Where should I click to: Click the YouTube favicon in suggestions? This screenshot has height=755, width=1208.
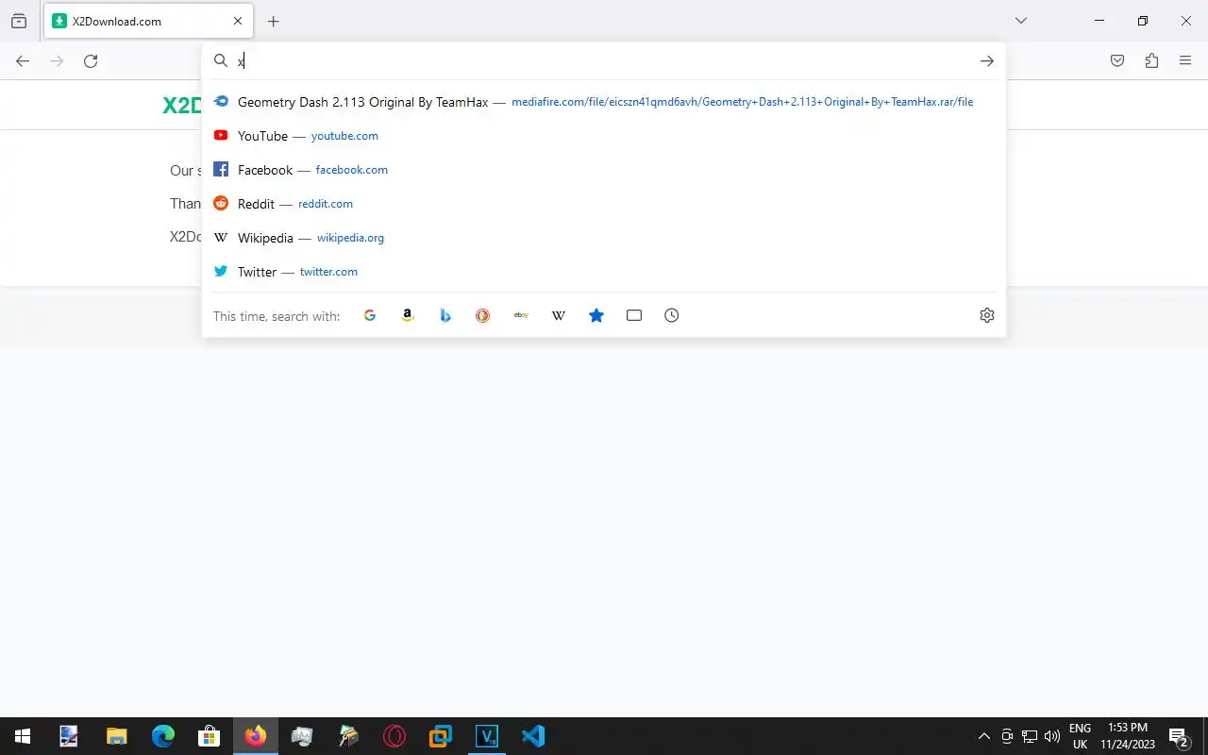click(221, 136)
